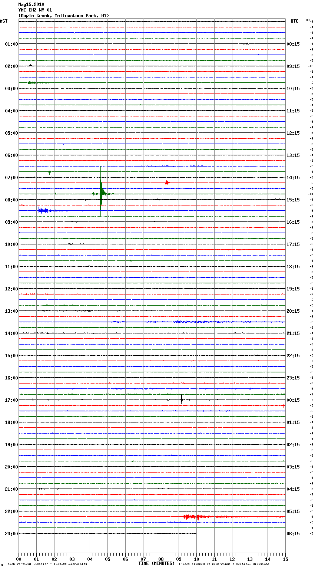Select the 03:00 MST time label
Screen dimensions: 315x569
click(11, 89)
